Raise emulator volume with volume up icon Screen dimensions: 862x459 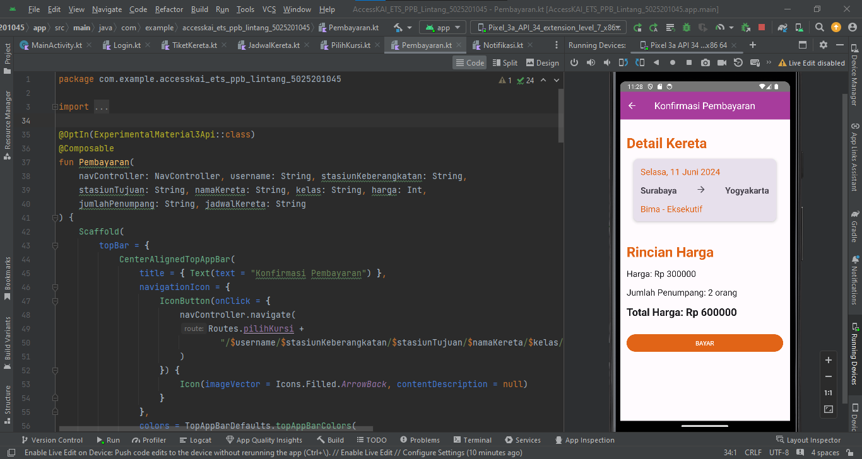(591, 62)
